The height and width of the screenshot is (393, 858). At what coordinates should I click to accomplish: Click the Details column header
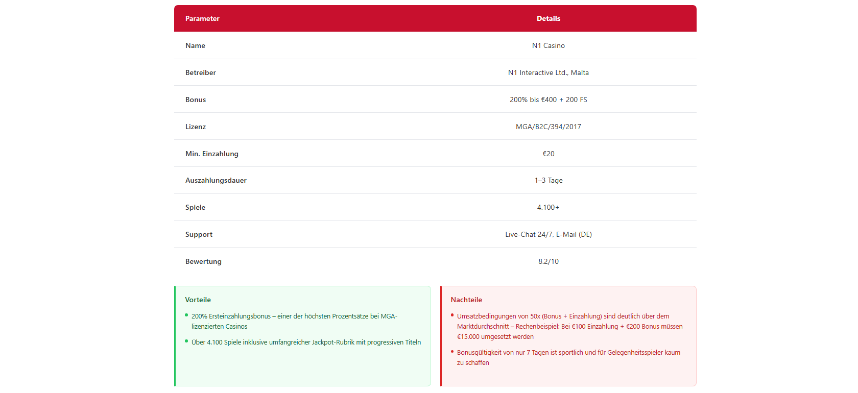coord(548,18)
